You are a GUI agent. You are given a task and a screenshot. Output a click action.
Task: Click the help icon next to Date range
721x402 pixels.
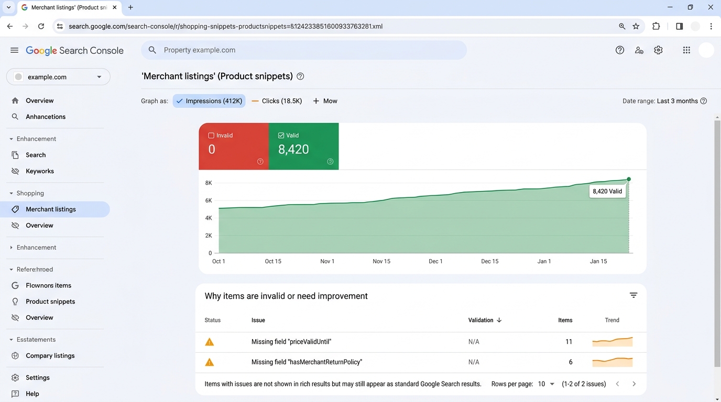point(704,101)
